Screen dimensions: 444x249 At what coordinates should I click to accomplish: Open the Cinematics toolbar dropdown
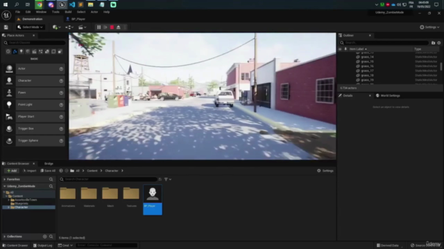pos(82,28)
